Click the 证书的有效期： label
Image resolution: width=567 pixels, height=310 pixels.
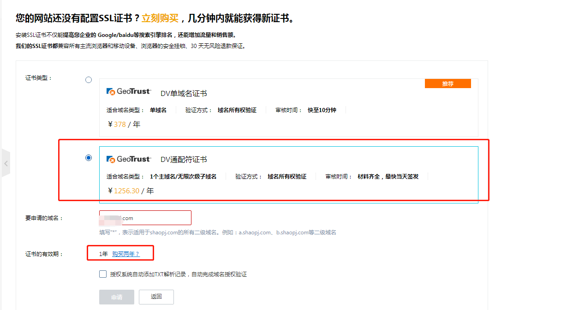pyautogui.click(x=44, y=254)
